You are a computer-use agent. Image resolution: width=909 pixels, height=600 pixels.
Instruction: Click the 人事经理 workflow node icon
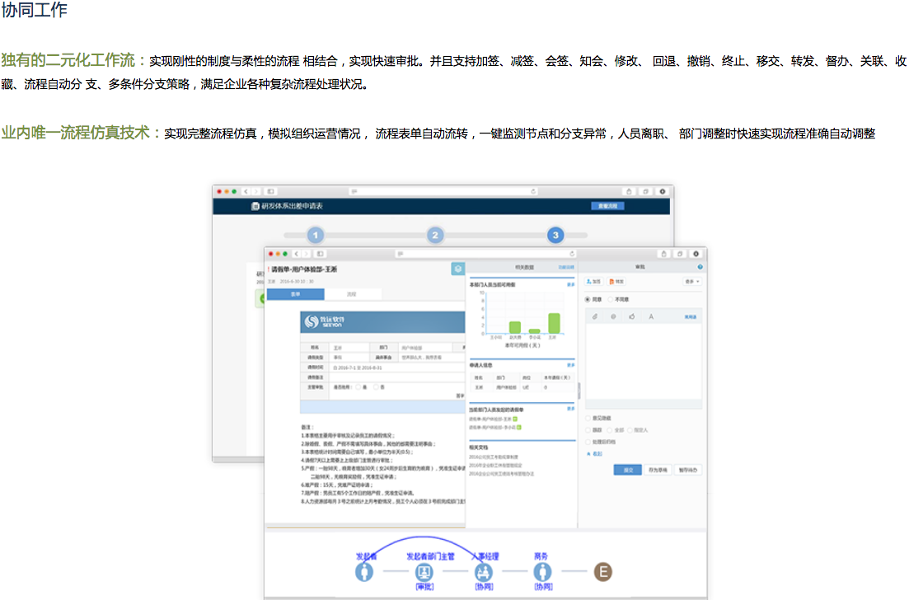click(x=483, y=572)
